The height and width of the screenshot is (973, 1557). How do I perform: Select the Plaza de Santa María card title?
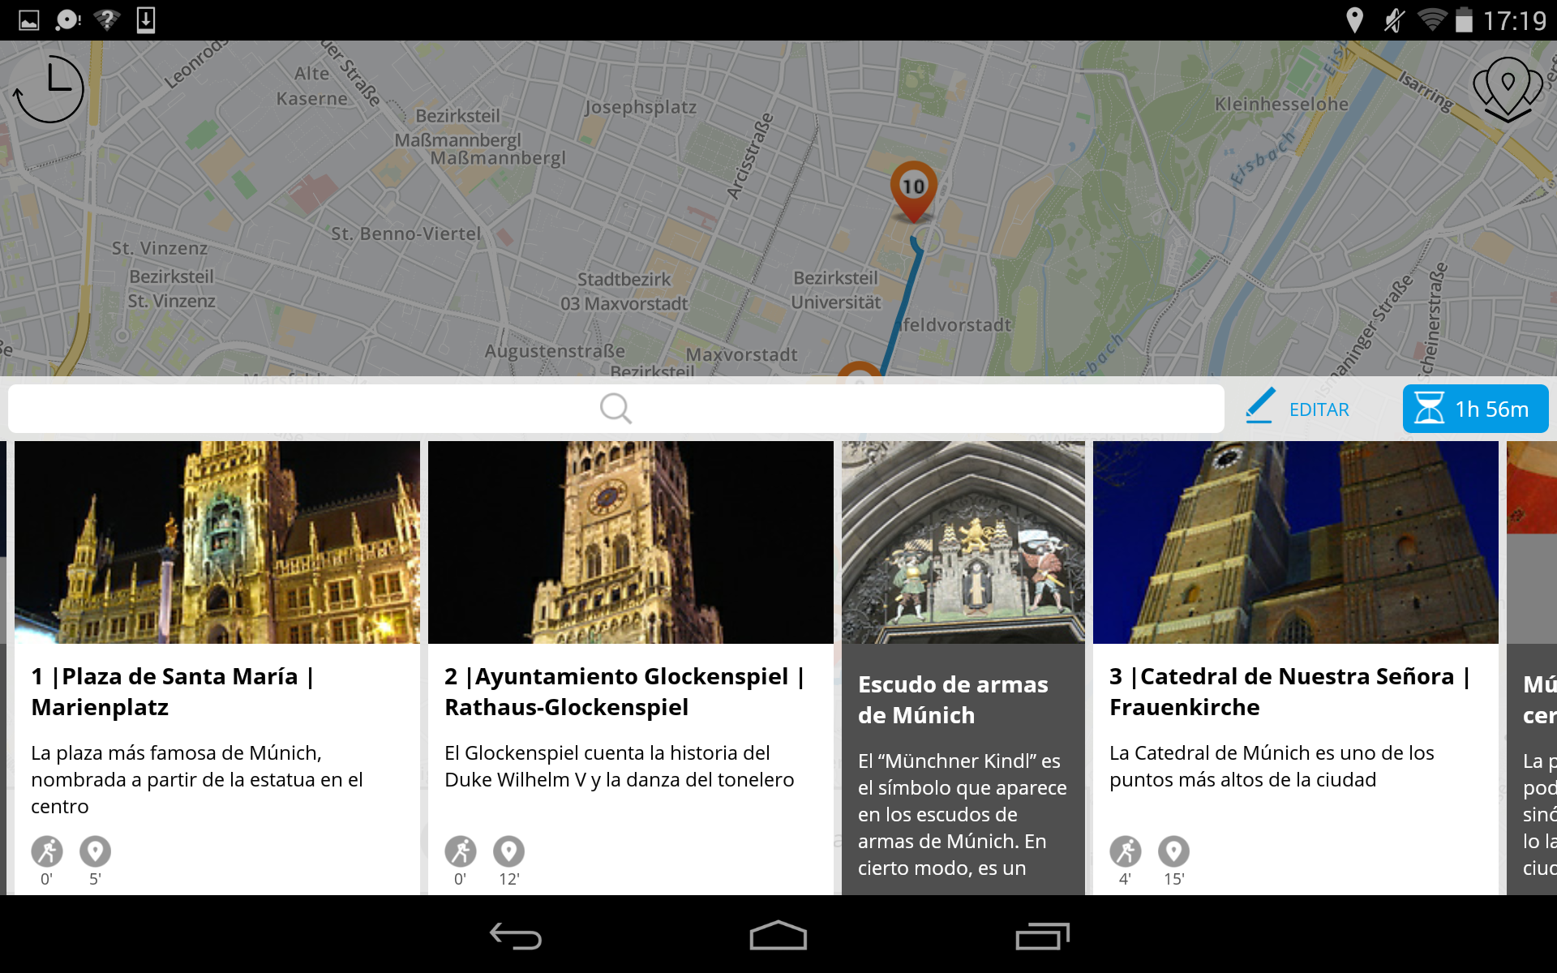pos(173,691)
